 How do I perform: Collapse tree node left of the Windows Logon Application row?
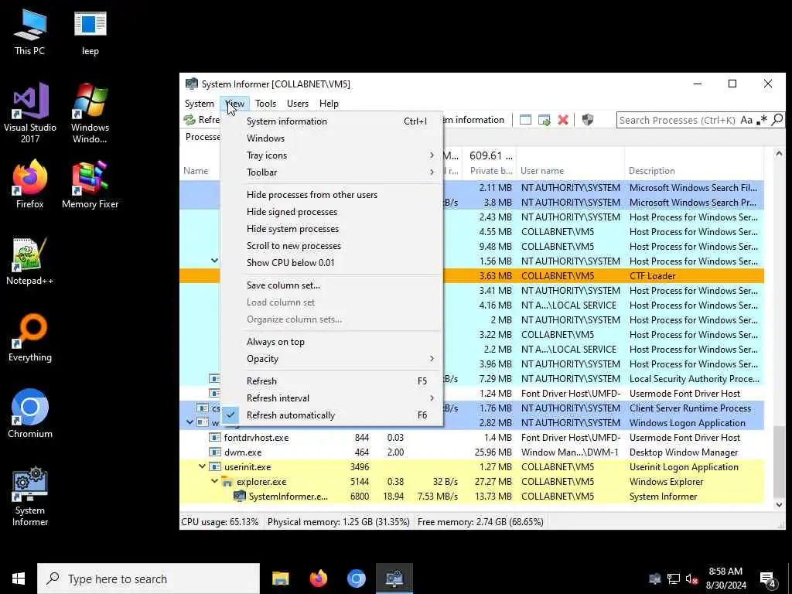click(x=190, y=422)
